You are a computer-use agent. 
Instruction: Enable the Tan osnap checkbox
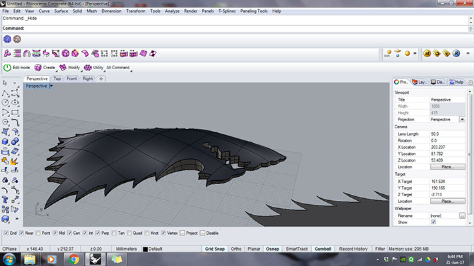pyautogui.click(x=114, y=233)
